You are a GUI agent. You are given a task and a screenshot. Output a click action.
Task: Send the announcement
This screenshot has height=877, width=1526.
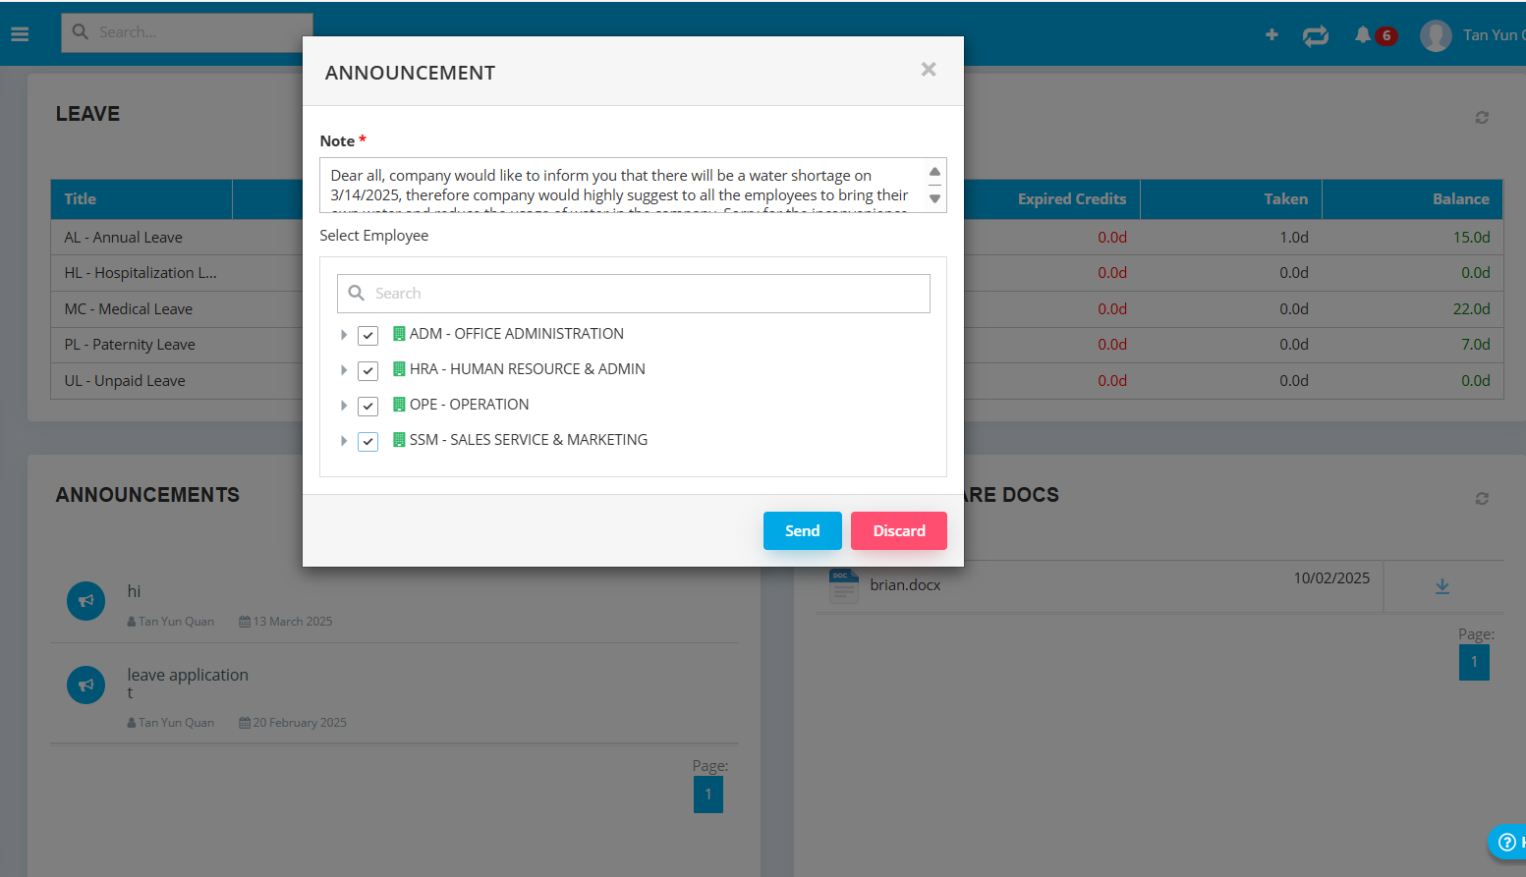coord(803,530)
